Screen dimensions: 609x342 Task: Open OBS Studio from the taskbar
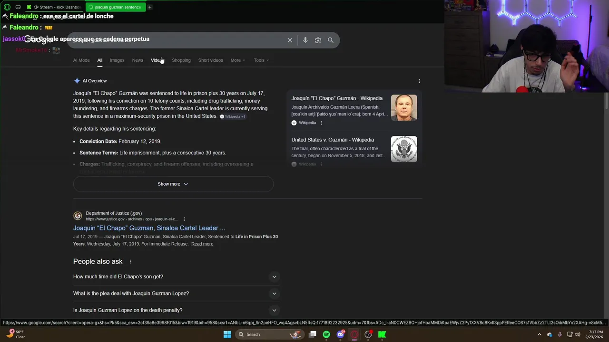click(x=368, y=334)
